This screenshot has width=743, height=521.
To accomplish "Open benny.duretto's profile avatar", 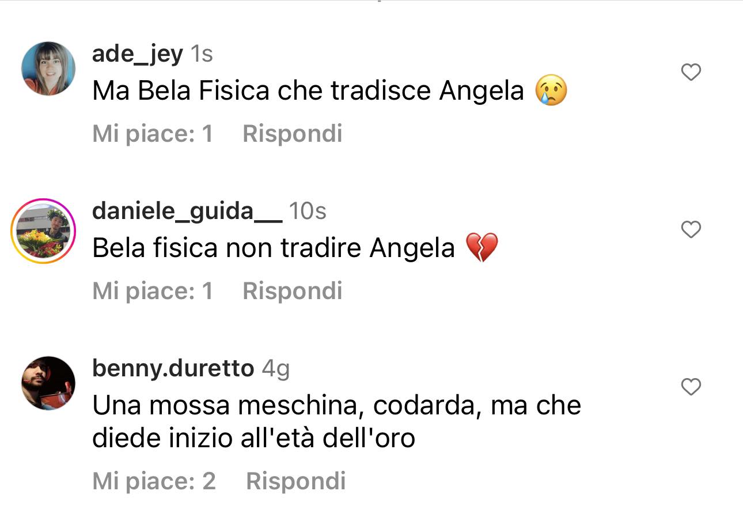I will pos(48,383).
